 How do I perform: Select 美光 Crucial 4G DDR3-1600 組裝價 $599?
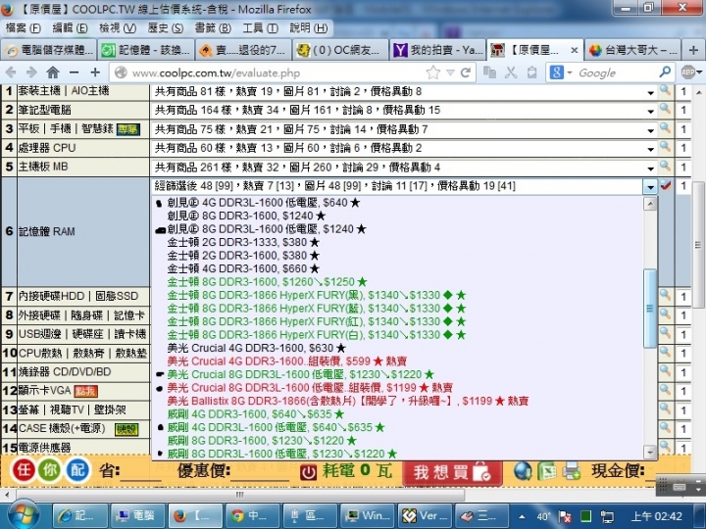point(286,361)
